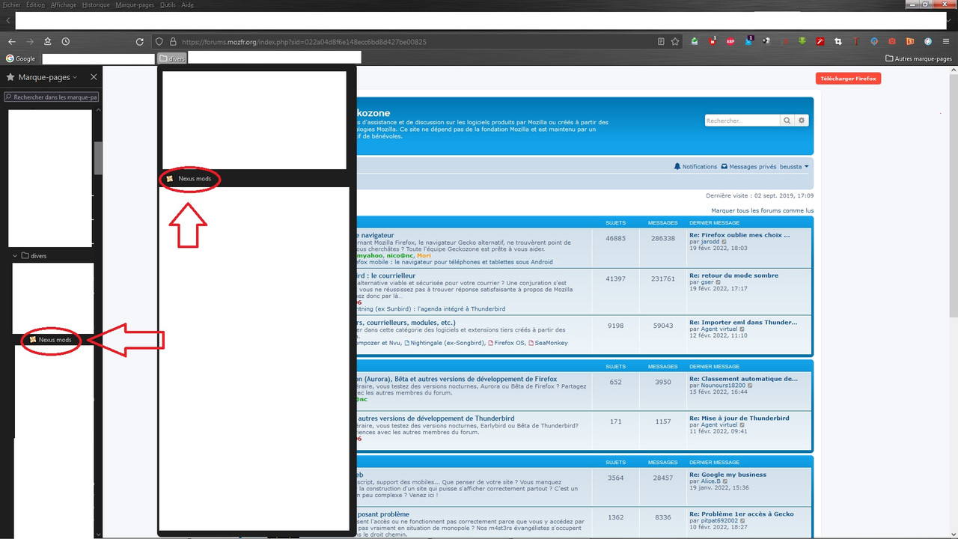The image size is (958, 539).
Task: Bookmark this page with the star icon
Action: 675,42
